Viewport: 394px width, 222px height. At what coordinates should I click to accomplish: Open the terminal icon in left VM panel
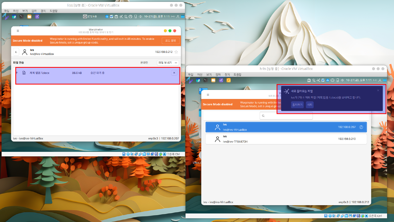[x=22, y=17]
